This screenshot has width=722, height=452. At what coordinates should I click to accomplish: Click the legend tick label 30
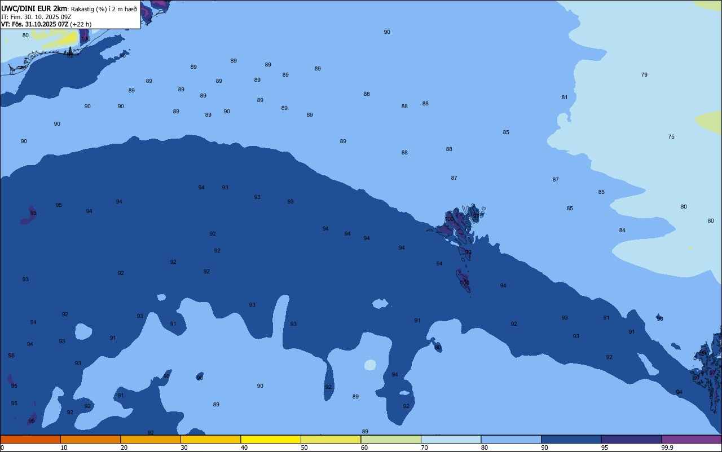click(x=184, y=447)
